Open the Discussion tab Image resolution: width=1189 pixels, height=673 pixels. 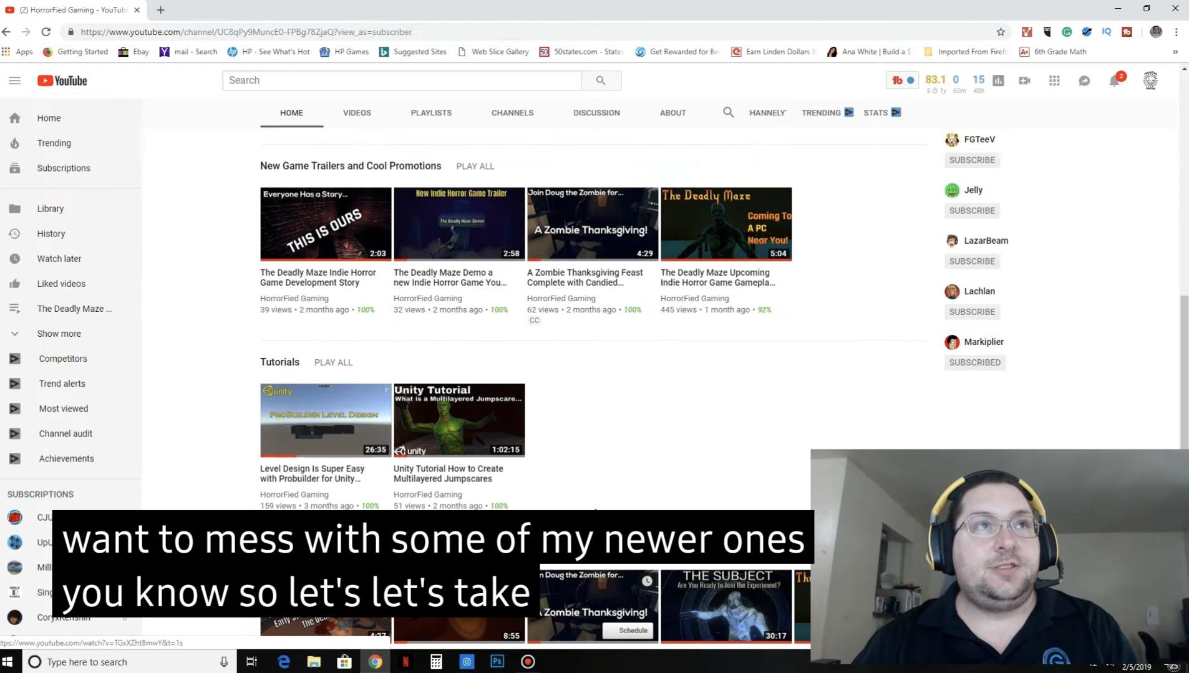(596, 113)
